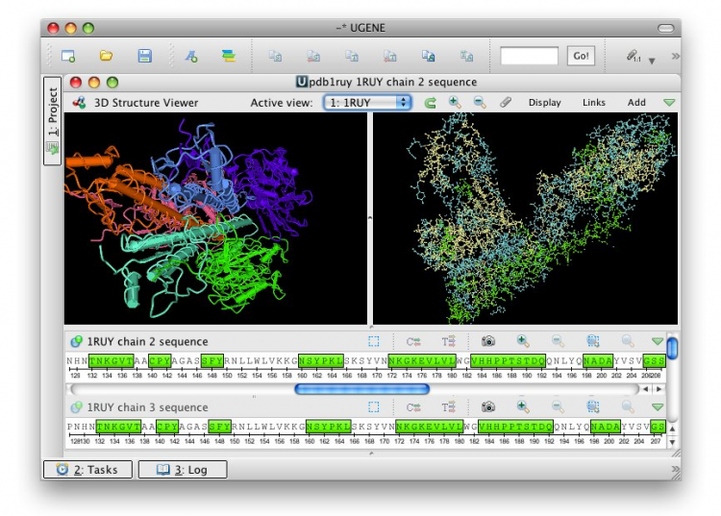Collapse chain 2 sequence via green triangle

(x=657, y=341)
